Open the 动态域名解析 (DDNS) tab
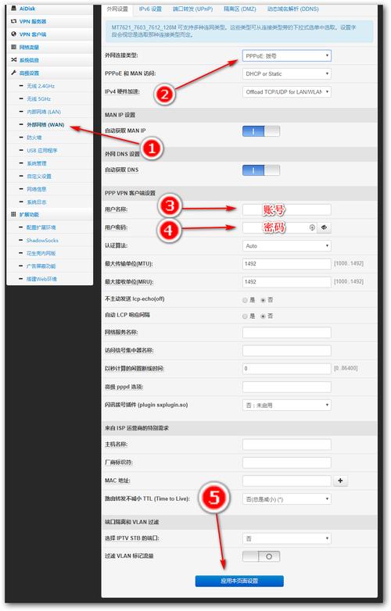391x611 pixels. (292, 9)
